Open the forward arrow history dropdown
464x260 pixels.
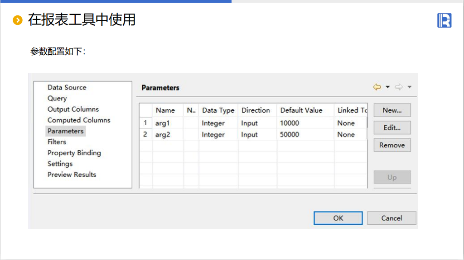(410, 87)
